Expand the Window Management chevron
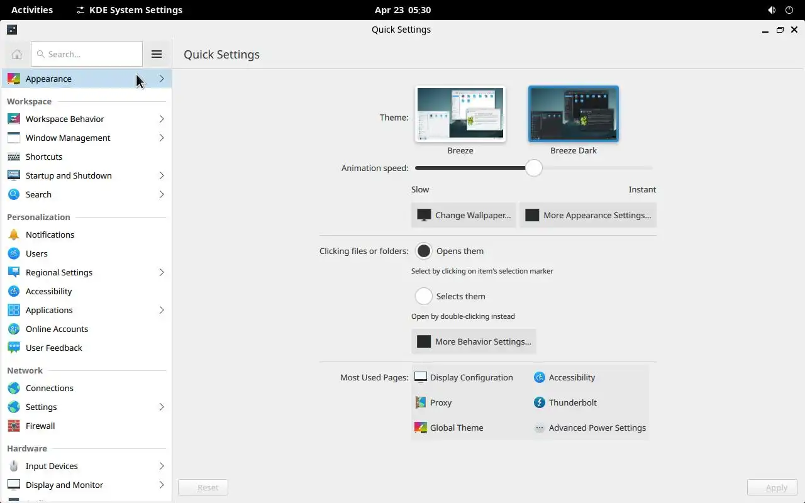This screenshot has width=805, height=503. coord(162,138)
